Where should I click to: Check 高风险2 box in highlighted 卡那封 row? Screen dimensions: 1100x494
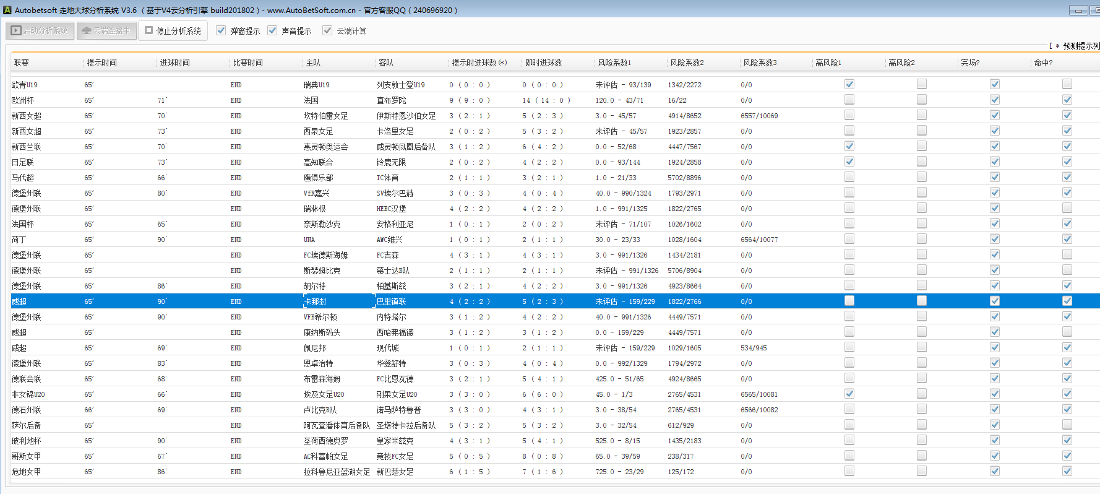tap(921, 301)
